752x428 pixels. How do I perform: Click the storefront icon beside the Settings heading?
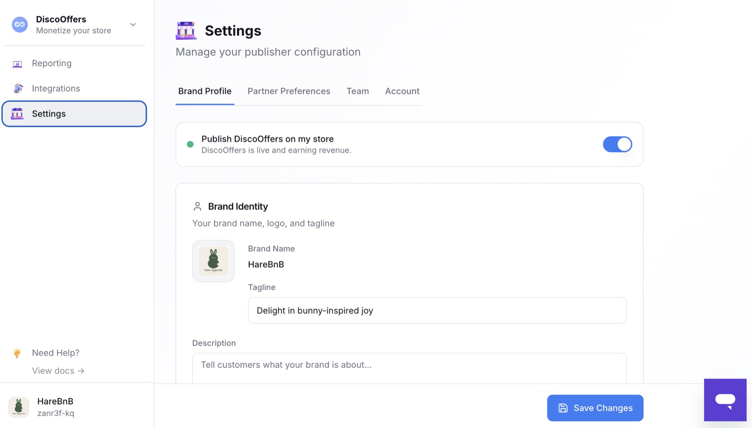click(x=186, y=31)
